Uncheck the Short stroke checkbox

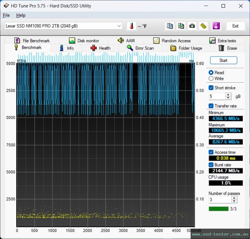[211, 88]
